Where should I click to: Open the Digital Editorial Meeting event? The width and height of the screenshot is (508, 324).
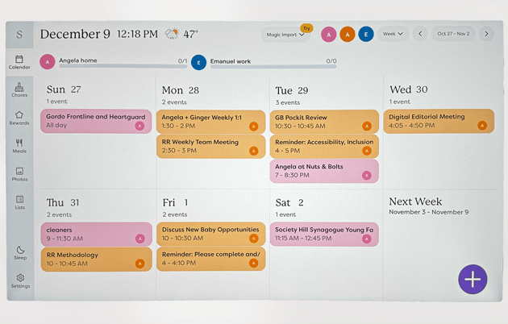(x=439, y=121)
